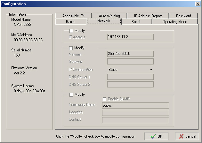202x143 pixels.
Task: Click the IP Address field
Action: click(x=130, y=37)
